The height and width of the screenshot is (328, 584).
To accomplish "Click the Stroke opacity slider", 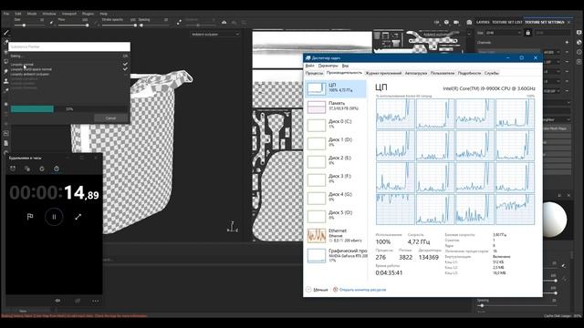I will click(120, 26).
